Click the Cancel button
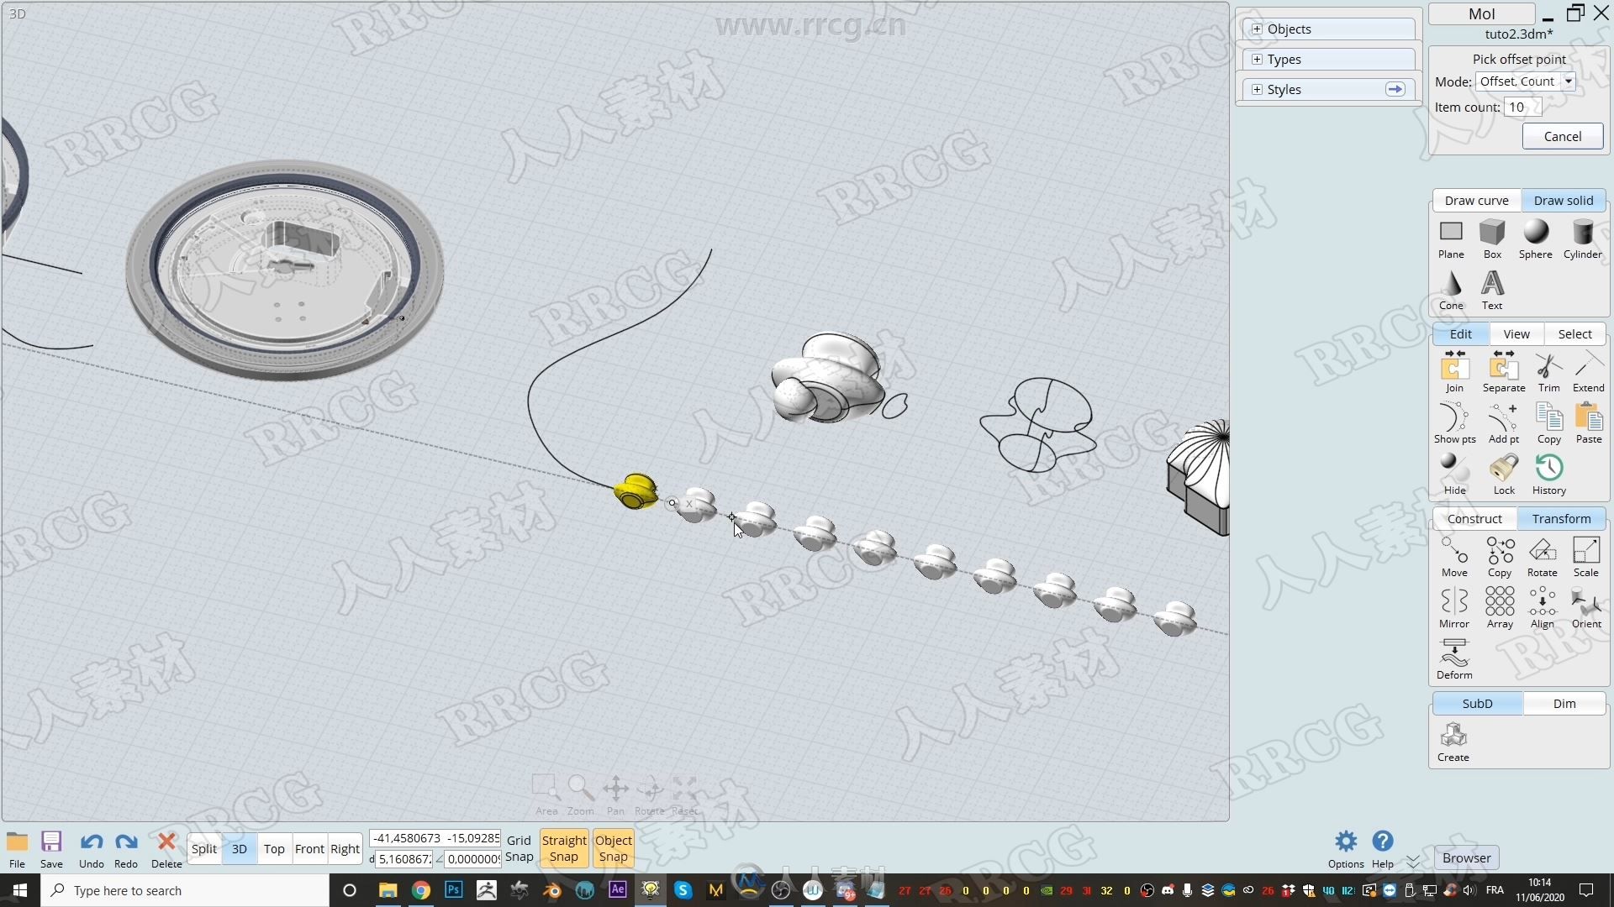The width and height of the screenshot is (1614, 907). [x=1563, y=136]
